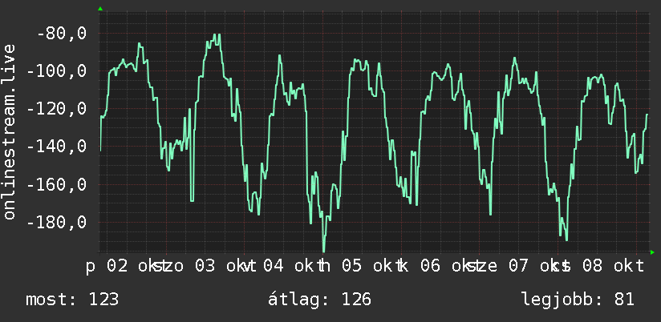Select the 'átlag: 126' average value text
The height and width of the screenshot is (322, 661).
[x=319, y=300]
